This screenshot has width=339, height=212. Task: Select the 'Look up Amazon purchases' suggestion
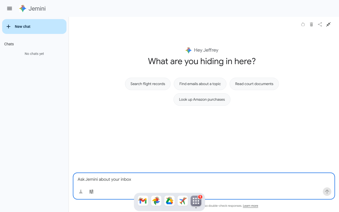point(202,99)
